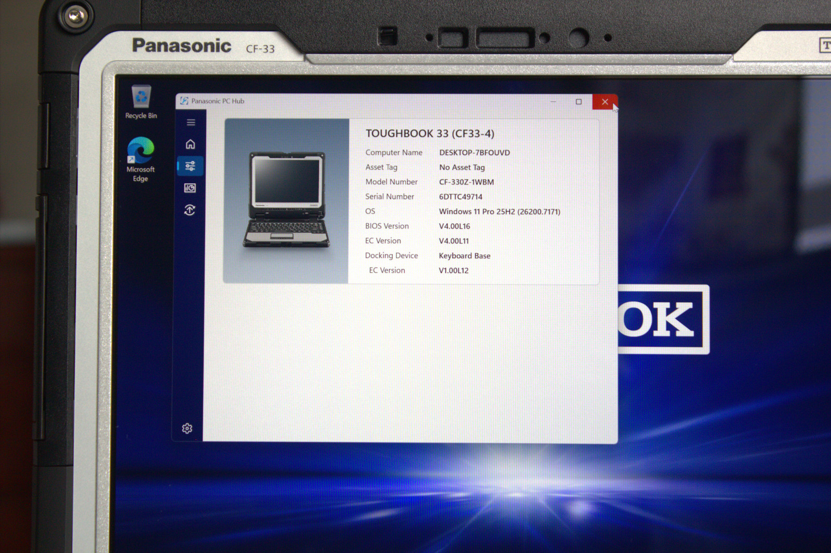
Task: Close the Panasonic PC Hub window
Action: [x=605, y=102]
